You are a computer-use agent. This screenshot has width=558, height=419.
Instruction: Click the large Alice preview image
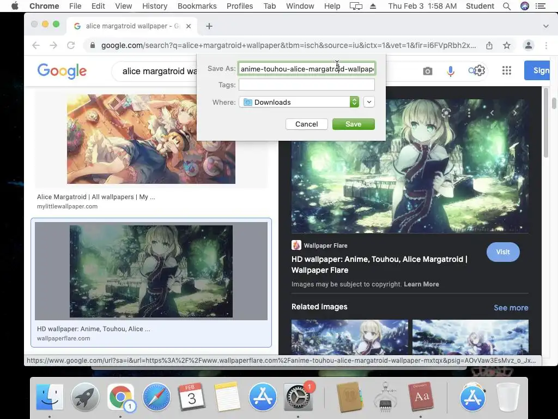pos(410,166)
